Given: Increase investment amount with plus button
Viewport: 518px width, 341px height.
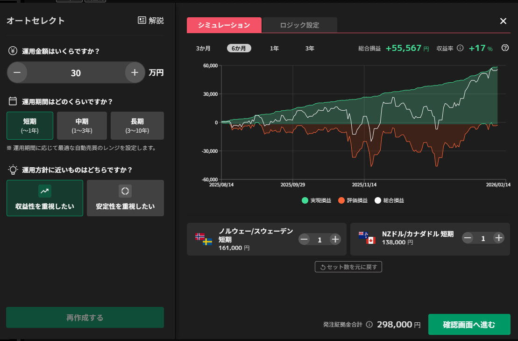Looking at the screenshot, I should [135, 72].
